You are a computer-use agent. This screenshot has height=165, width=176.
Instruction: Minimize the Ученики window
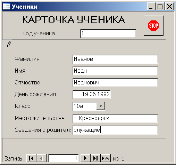click(151, 7)
